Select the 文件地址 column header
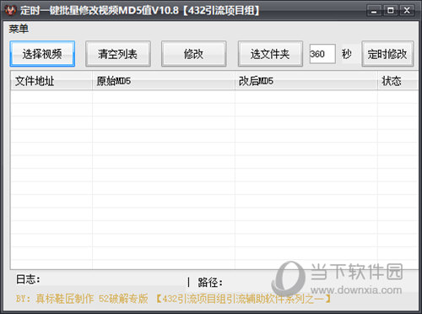Screen dimensions: 422x314 coord(51,81)
